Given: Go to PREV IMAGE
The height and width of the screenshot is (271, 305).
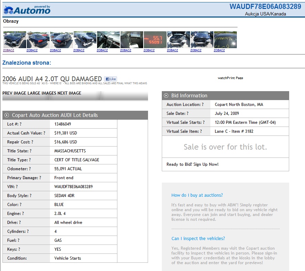Looking at the screenshot, I should [x=14, y=93].
